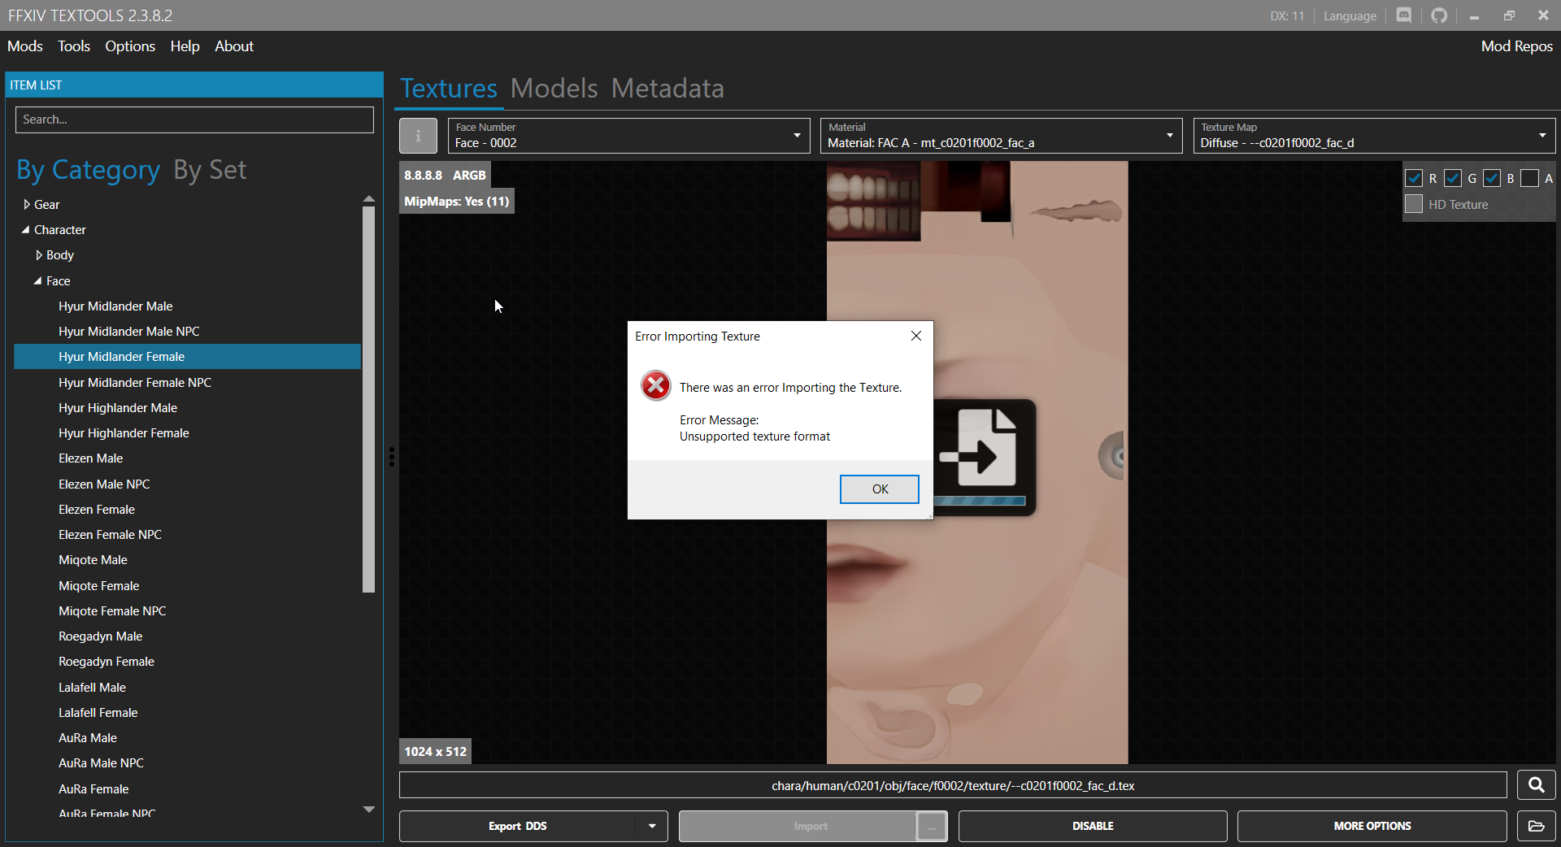Uncheck the R color channel
Viewport: 1561px width, 847px height.
(x=1415, y=178)
